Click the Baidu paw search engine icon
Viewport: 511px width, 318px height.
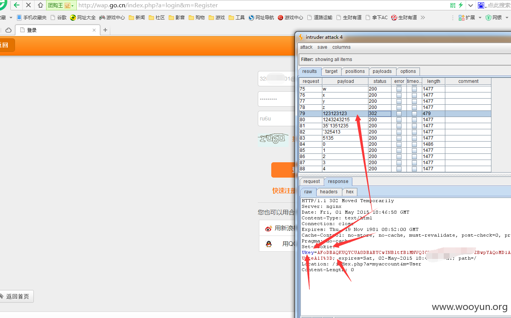(481, 5)
